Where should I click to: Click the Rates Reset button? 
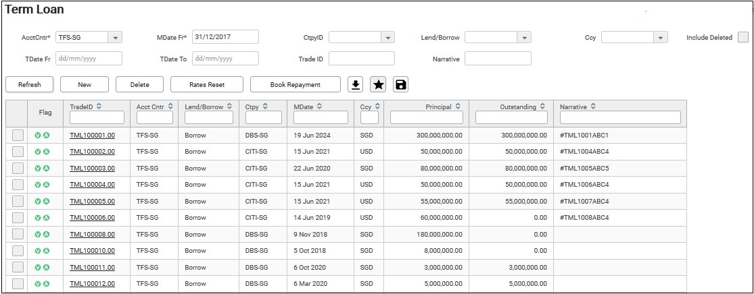coord(206,85)
